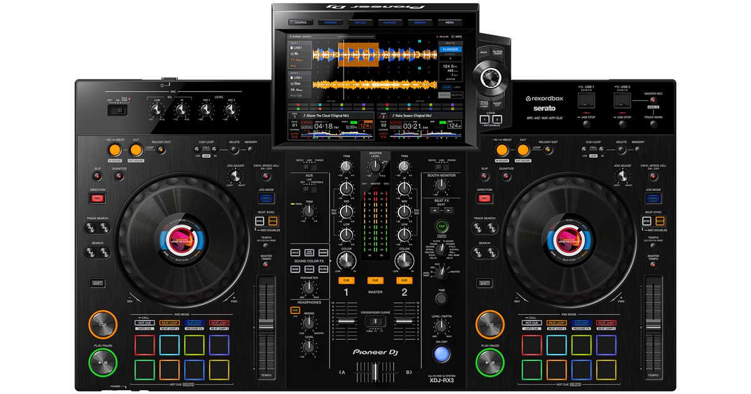The image size is (751, 394).
Task: Hit the left deck large CUE button
Action: point(103,325)
